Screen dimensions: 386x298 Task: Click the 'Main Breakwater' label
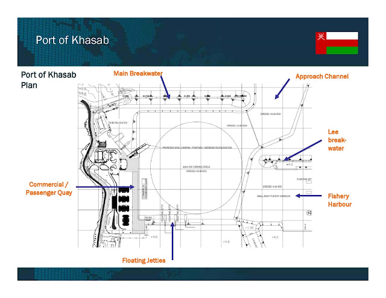[138, 73]
